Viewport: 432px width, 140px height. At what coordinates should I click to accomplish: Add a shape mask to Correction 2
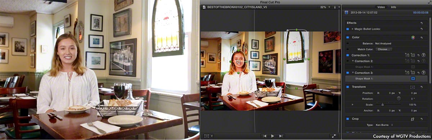point(413,61)
